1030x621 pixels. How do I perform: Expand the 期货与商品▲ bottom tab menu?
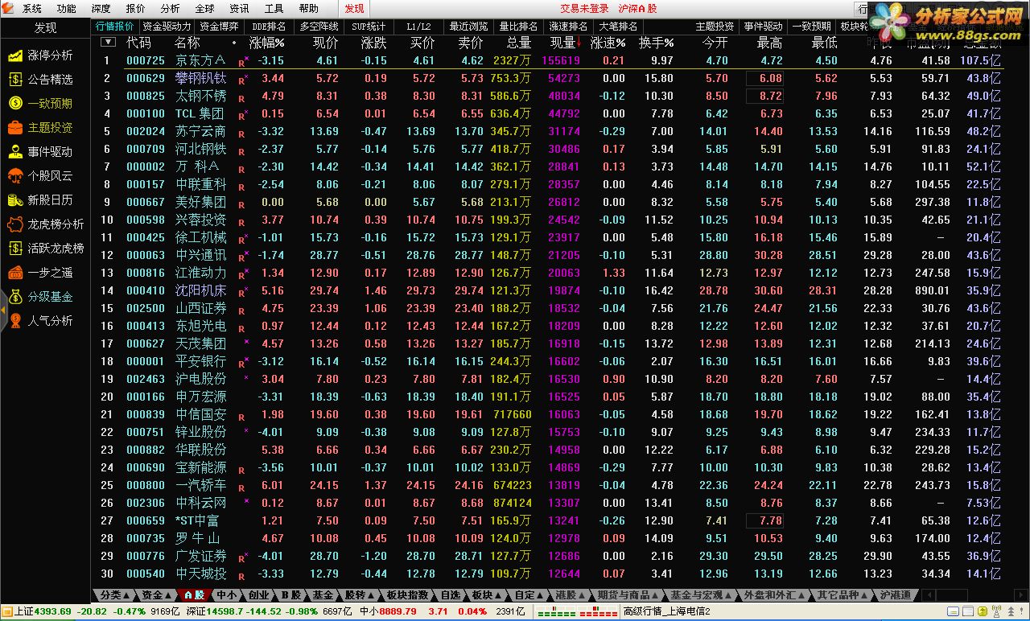(x=626, y=595)
